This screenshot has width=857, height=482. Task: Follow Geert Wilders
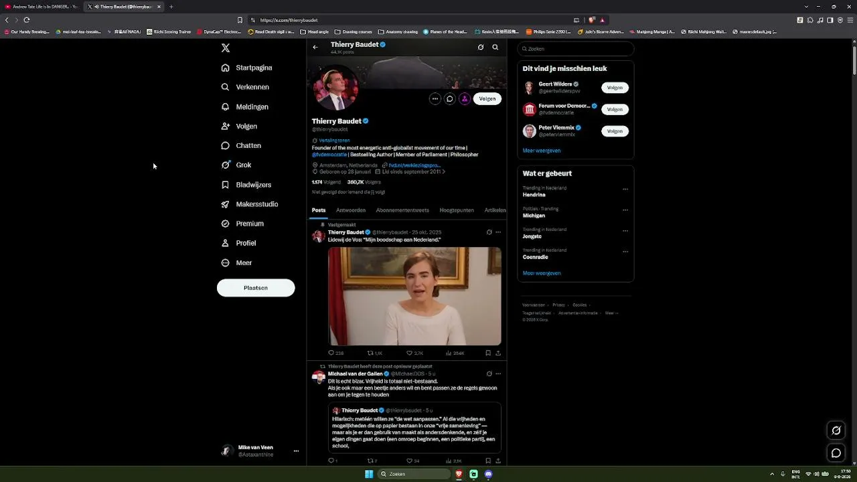(x=615, y=88)
